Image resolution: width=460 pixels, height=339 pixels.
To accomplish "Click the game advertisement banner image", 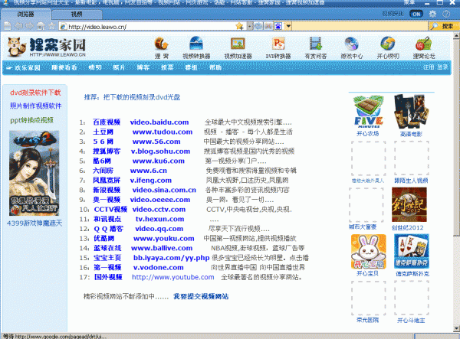I will 34,173.
